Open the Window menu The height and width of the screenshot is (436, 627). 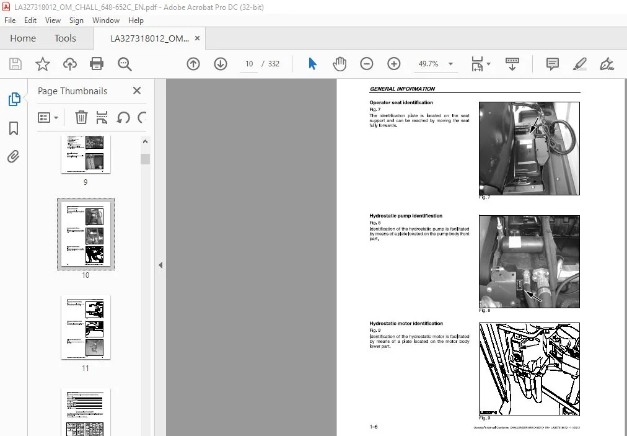[x=105, y=20]
